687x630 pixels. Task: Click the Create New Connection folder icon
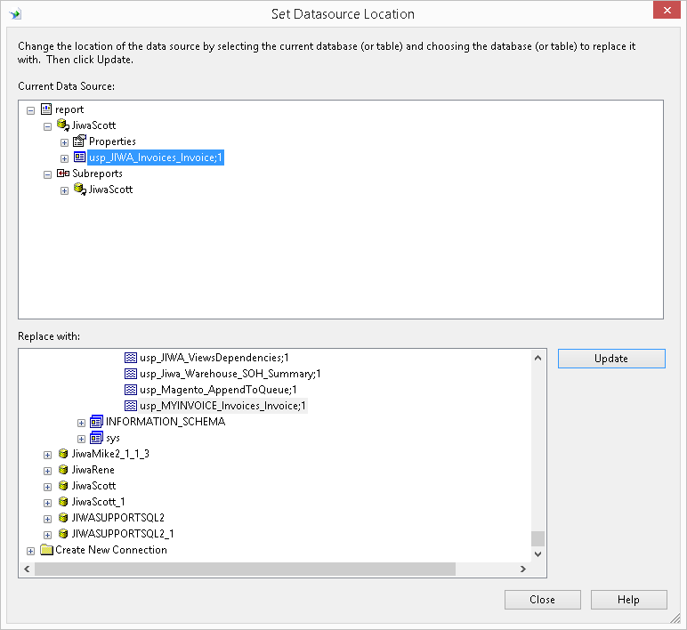(46, 550)
